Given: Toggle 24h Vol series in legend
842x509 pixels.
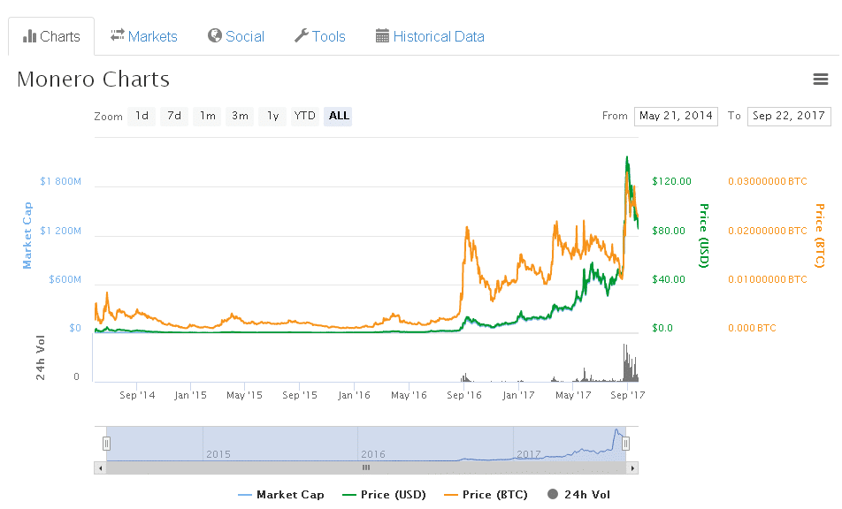Looking at the screenshot, I should point(578,495).
